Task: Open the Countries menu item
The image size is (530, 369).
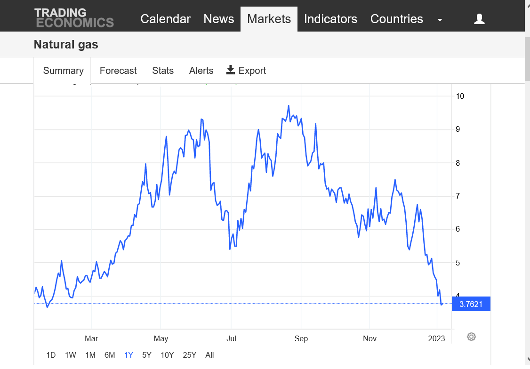Action: pos(396,19)
